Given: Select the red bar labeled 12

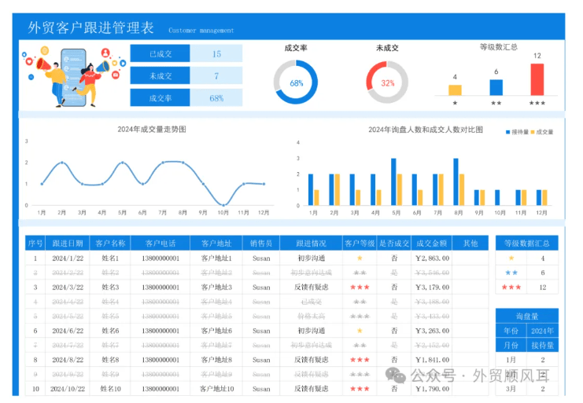Looking at the screenshot, I should [537, 79].
